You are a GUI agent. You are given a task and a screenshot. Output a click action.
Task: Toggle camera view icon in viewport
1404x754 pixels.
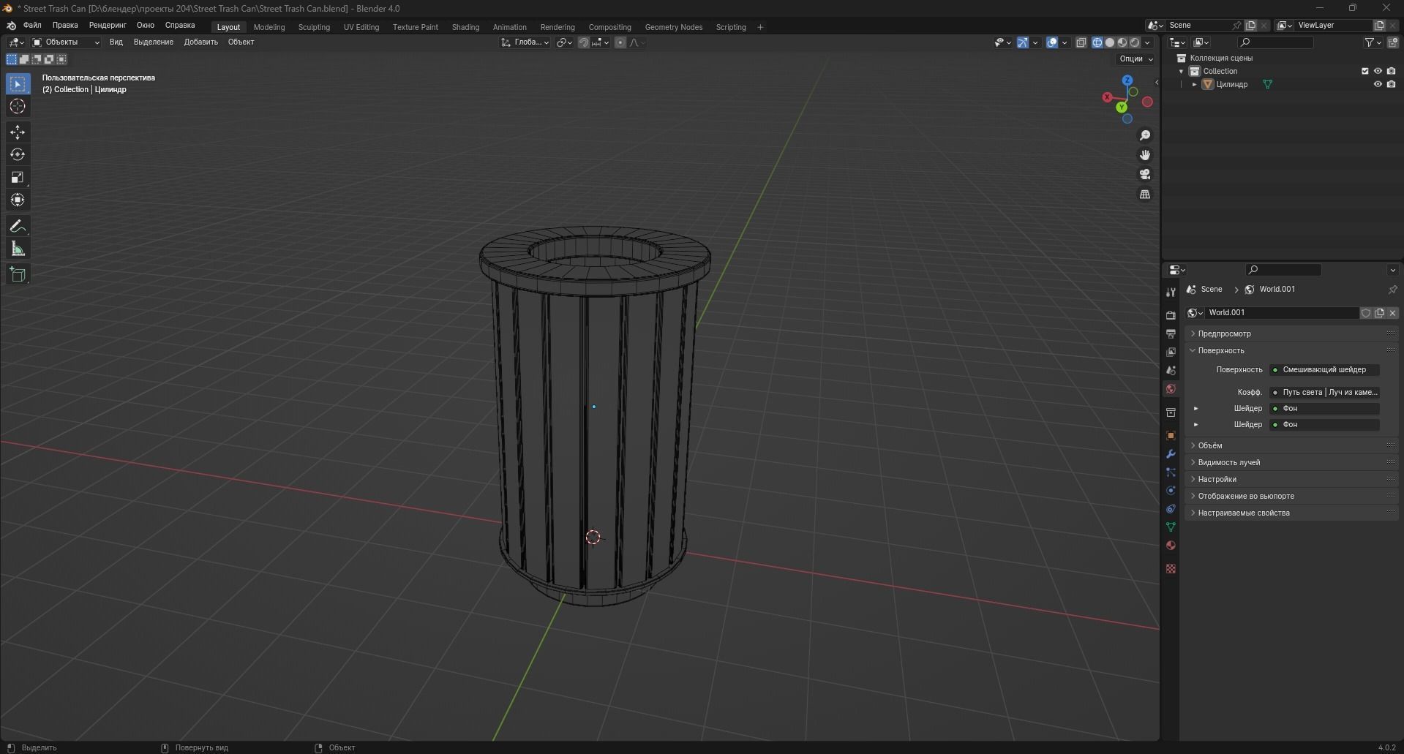pyautogui.click(x=1145, y=175)
